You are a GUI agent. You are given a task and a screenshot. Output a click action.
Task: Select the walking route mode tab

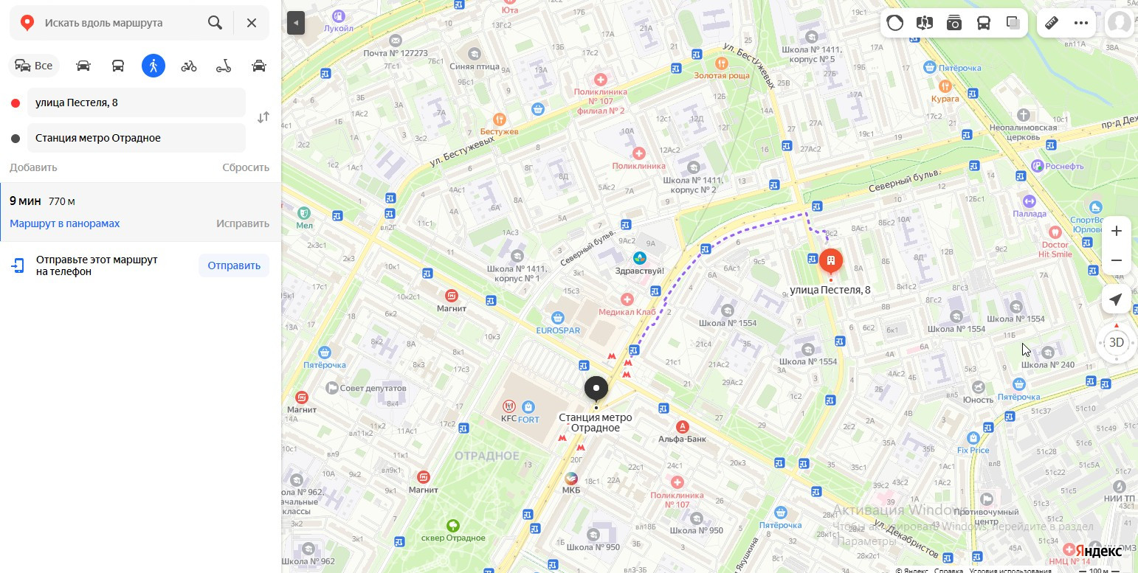coord(154,66)
